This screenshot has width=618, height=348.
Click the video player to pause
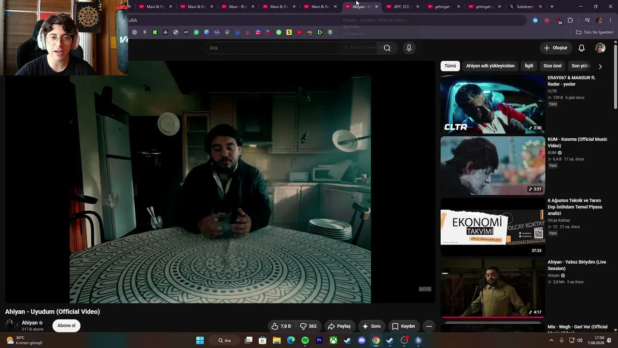point(220,182)
